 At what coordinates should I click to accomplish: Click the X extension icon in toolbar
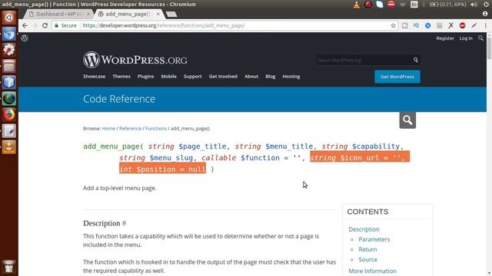click(x=451, y=25)
